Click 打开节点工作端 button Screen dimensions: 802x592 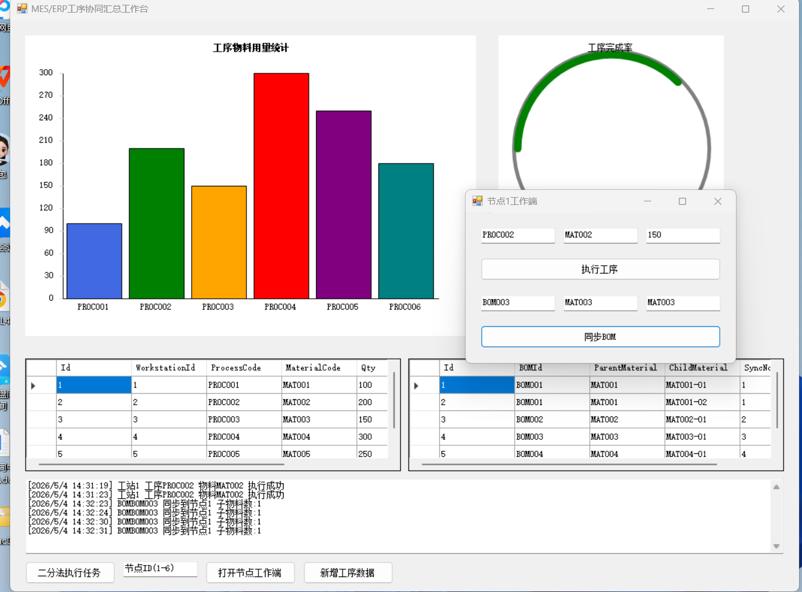point(250,573)
